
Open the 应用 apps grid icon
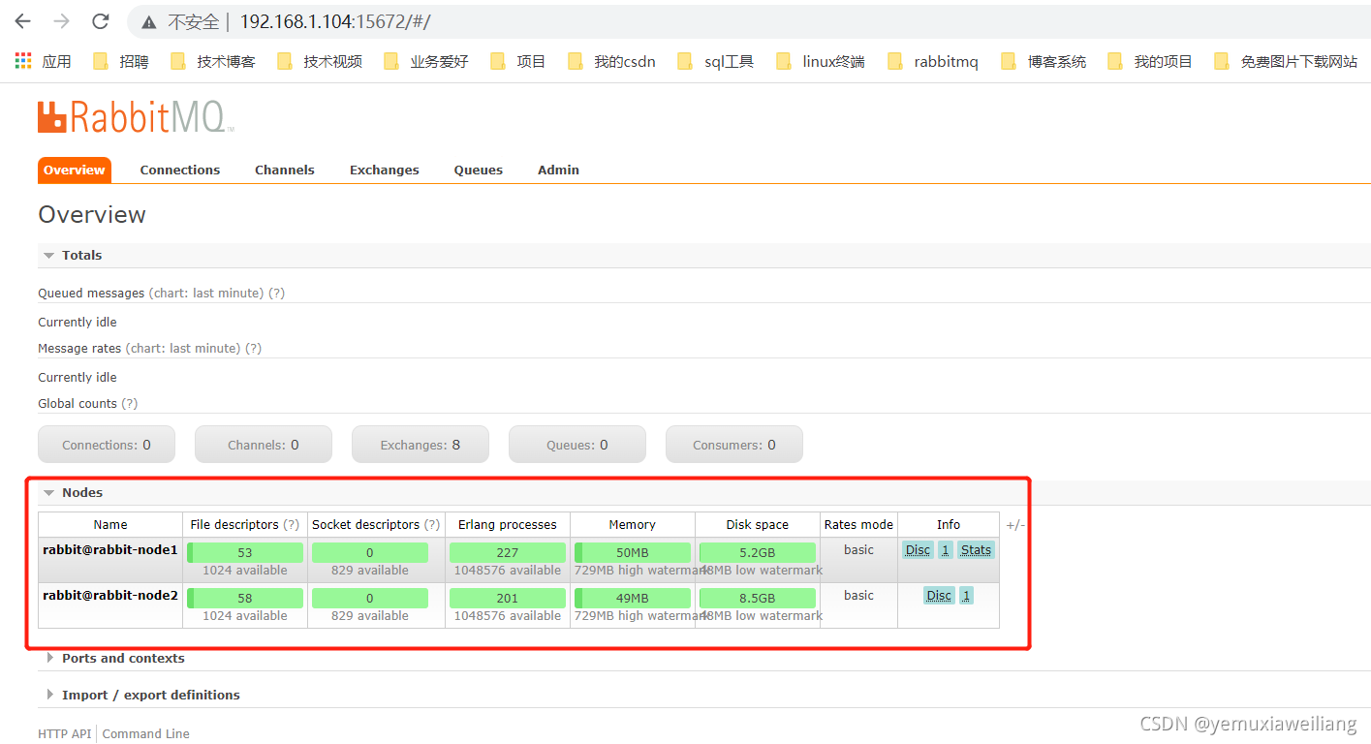[x=23, y=61]
